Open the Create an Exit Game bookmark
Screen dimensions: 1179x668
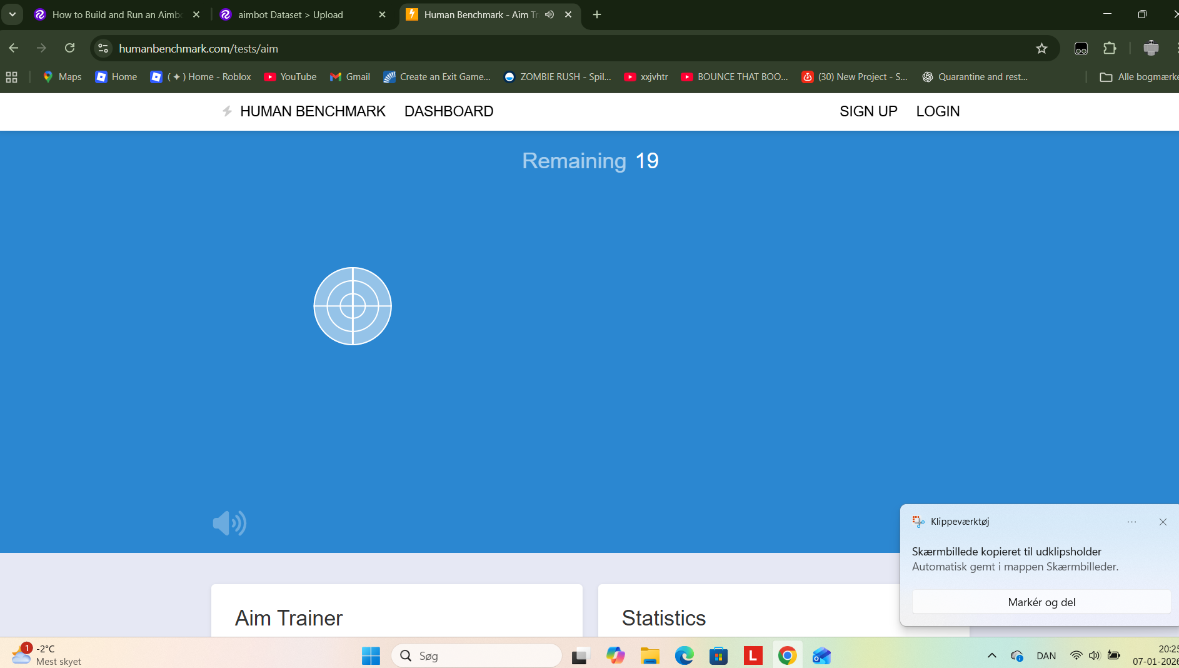click(x=437, y=77)
